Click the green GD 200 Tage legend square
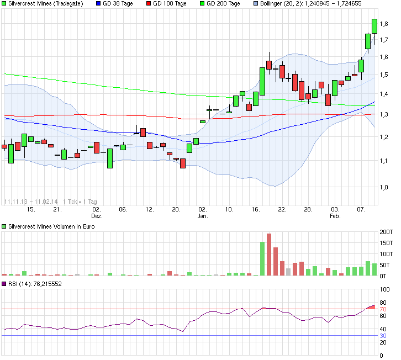 [x=202, y=4]
